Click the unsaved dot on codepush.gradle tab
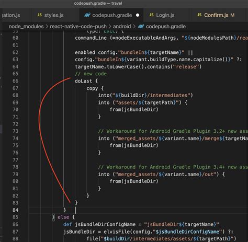Viewport: 248px width, 242px height. click(x=138, y=15)
